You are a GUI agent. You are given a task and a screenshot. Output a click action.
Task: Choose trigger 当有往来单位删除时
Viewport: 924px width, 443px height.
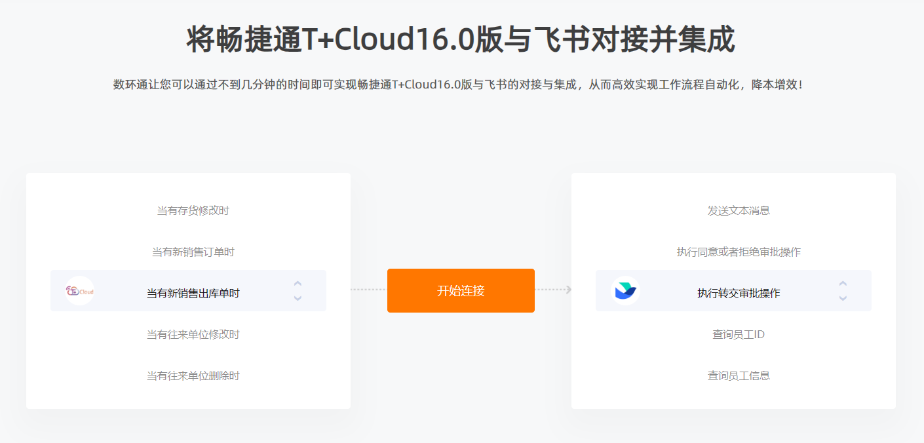(x=193, y=376)
